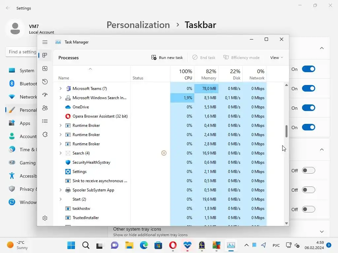
Task: Open clock showing 4:59 06.02.2024
Action: [x=314, y=245]
